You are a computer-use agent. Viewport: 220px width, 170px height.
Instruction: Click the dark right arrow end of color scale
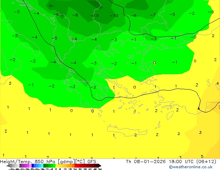[100, 165]
